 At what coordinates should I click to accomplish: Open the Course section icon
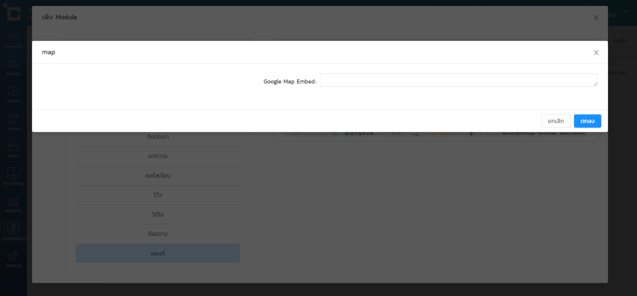click(x=13, y=64)
